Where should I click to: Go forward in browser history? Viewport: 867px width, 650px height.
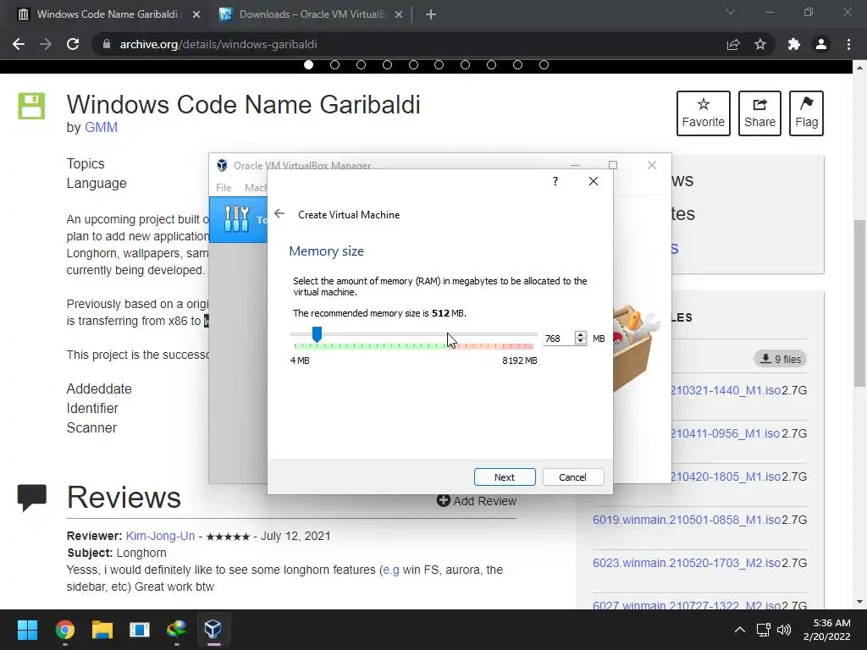point(46,44)
